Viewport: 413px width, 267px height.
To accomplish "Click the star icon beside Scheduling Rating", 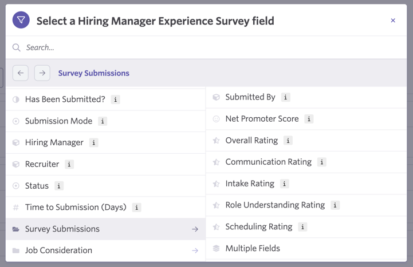I will tap(216, 227).
